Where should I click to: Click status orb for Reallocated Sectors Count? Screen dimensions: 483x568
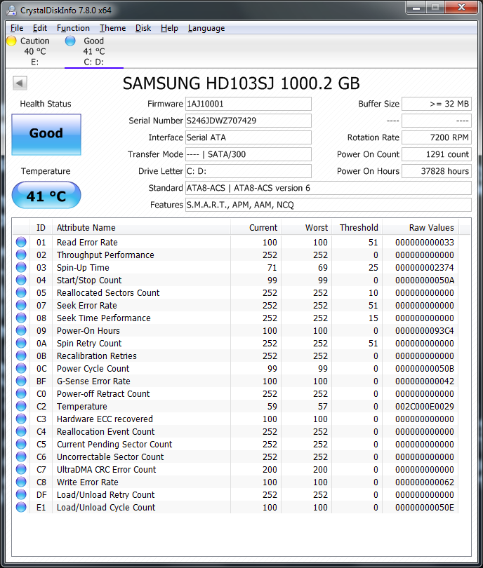pos(21,292)
